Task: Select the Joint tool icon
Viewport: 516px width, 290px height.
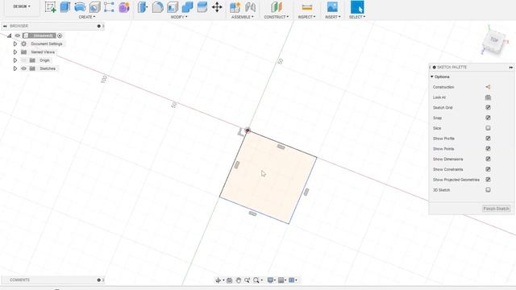Action: (x=250, y=7)
